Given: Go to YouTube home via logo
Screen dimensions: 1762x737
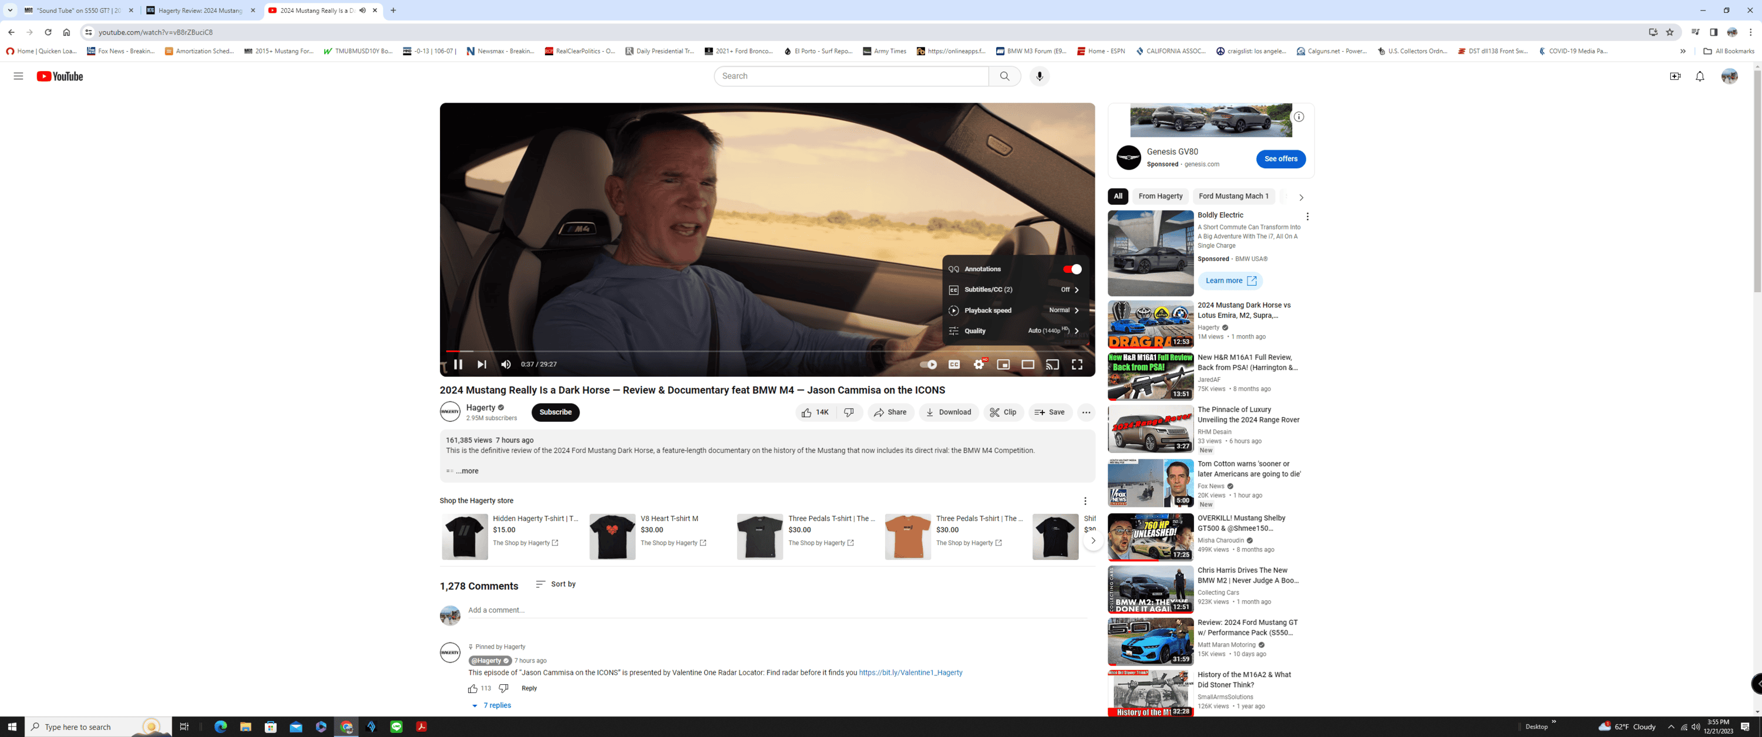Looking at the screenshot, I should 59,76.
